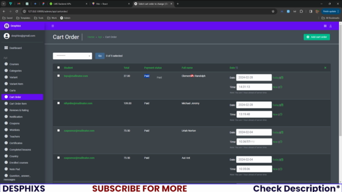Open Reviews & Rating in sidebar
Screen dimensions: 342x192
(19, 110)
